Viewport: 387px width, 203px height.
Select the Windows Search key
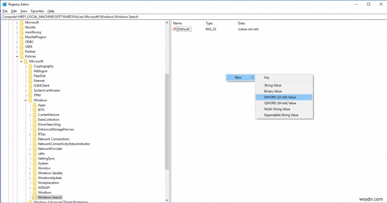50,197
